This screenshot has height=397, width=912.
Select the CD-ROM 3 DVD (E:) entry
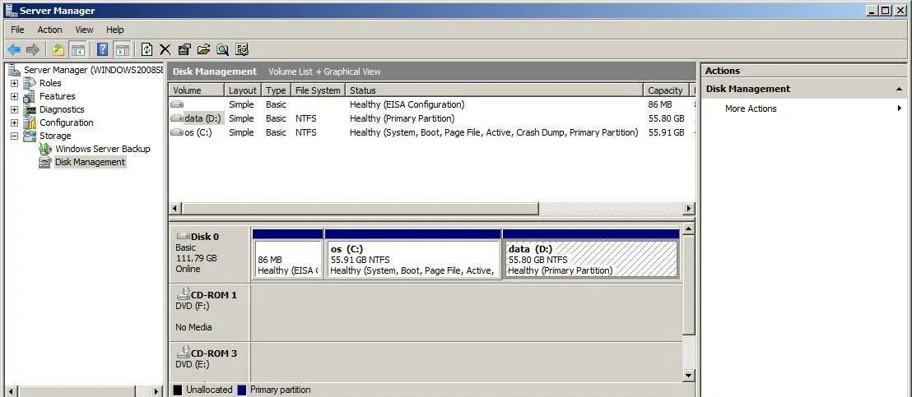coord(209,362)
